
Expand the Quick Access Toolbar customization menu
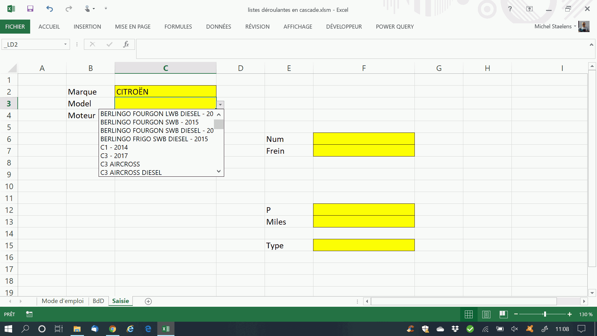click(106, 9)
